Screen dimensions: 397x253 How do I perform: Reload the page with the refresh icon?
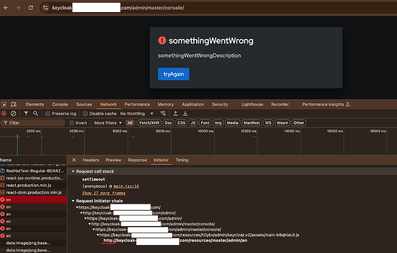30,8
